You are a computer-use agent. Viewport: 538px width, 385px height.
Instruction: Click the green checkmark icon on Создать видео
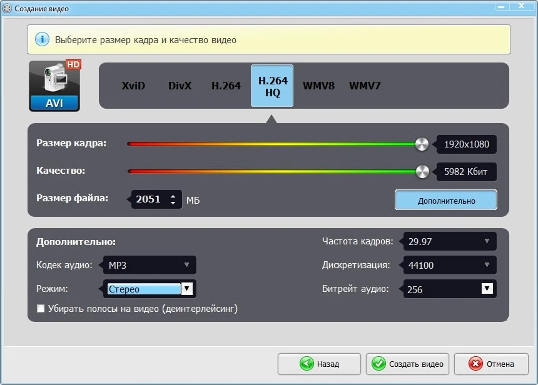tap(378, 364)
